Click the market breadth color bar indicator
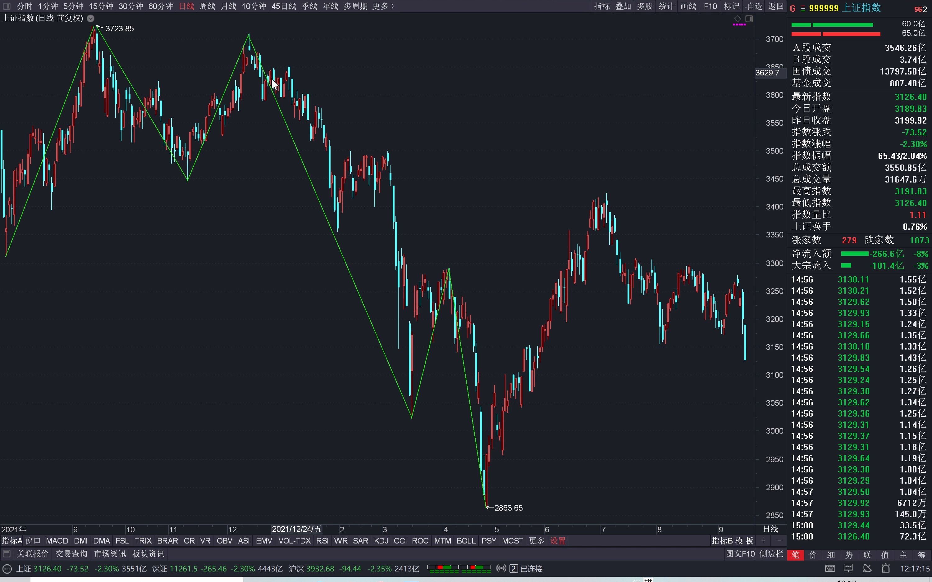Viewport: 932px width, 582px height. click(459, 569)
